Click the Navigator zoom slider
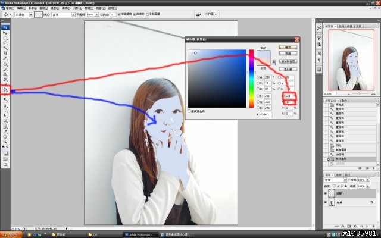 (358, 94)
